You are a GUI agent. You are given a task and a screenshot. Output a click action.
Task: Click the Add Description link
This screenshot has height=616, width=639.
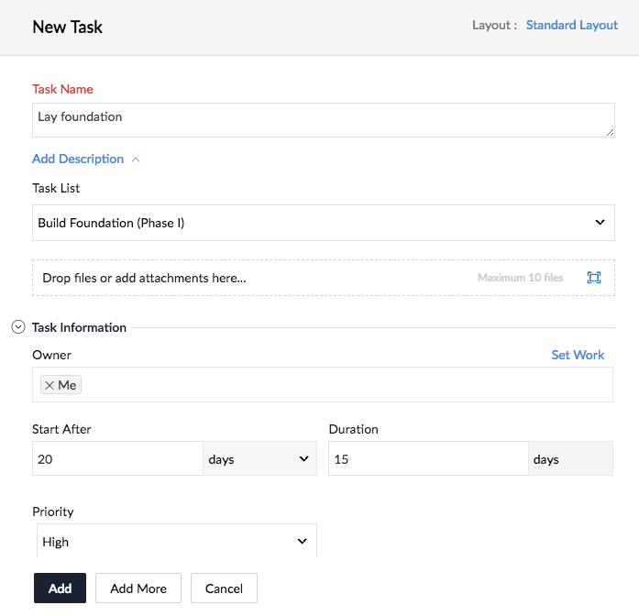pos(78,159)
